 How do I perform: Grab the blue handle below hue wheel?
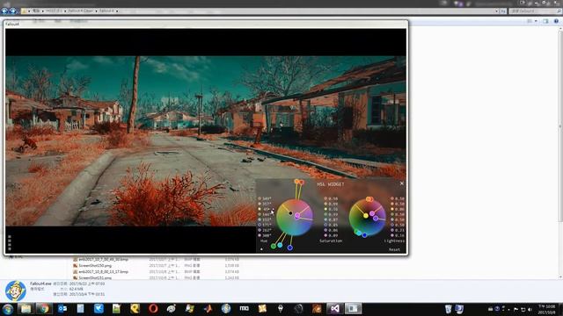[289, 248]
